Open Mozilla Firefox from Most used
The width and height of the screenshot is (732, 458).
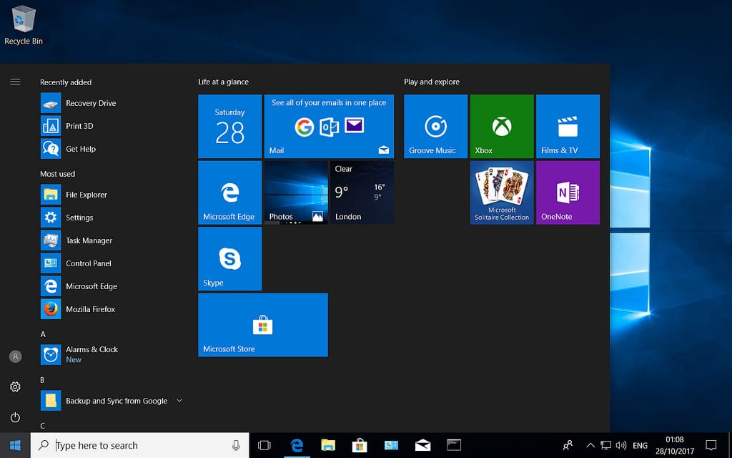pyautogui.click(x=90, y=309)
